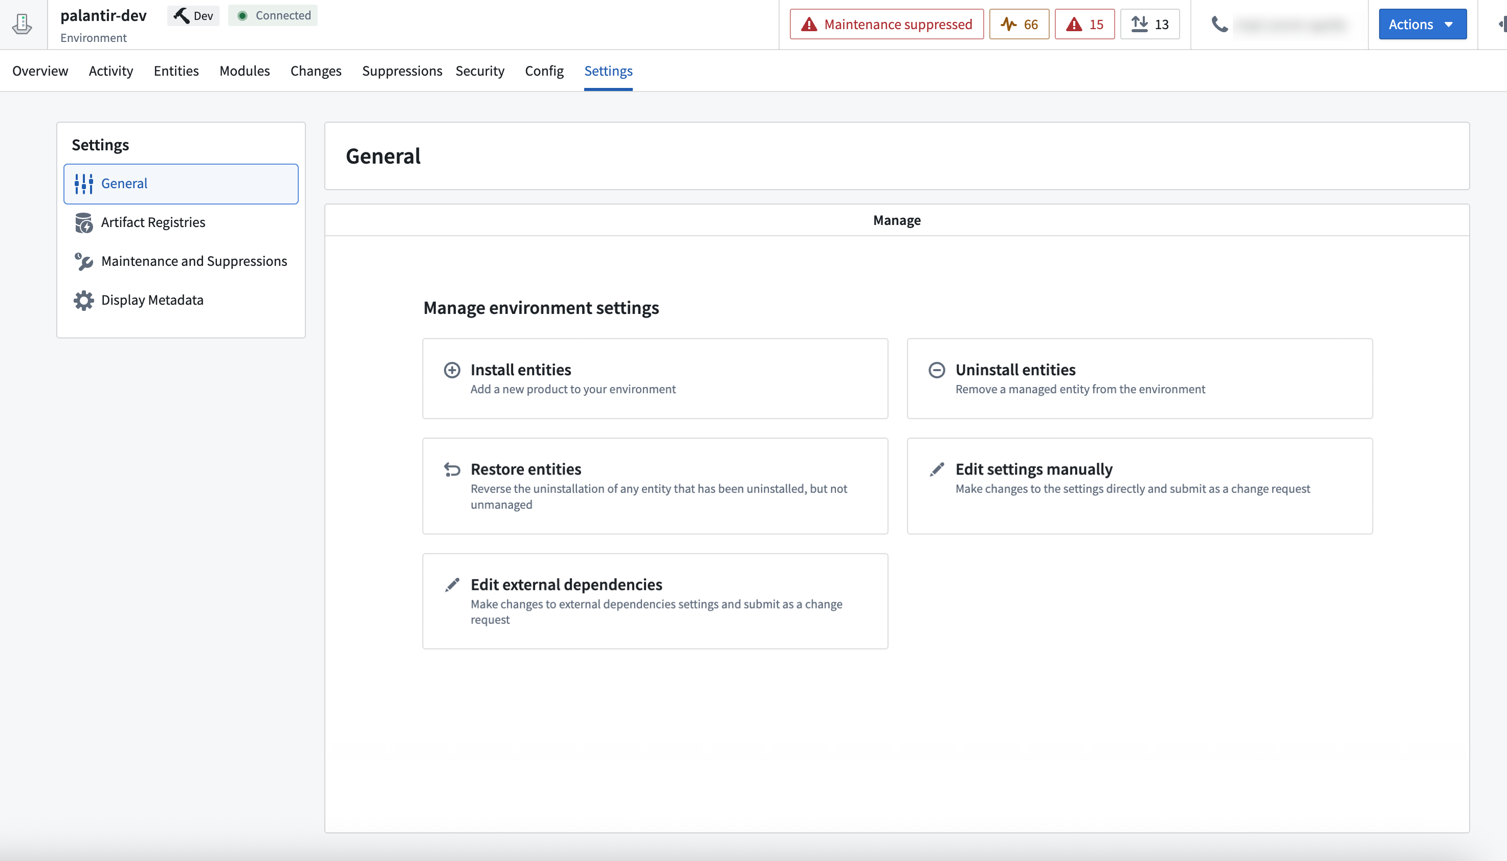
Task: Click the Uninstall entities card
Action: point(1139,378)
